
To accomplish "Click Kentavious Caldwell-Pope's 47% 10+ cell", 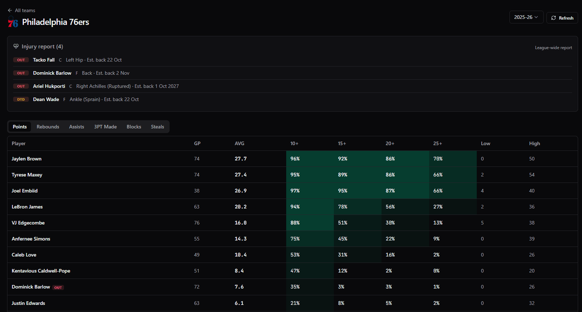I will pos(310,271).
